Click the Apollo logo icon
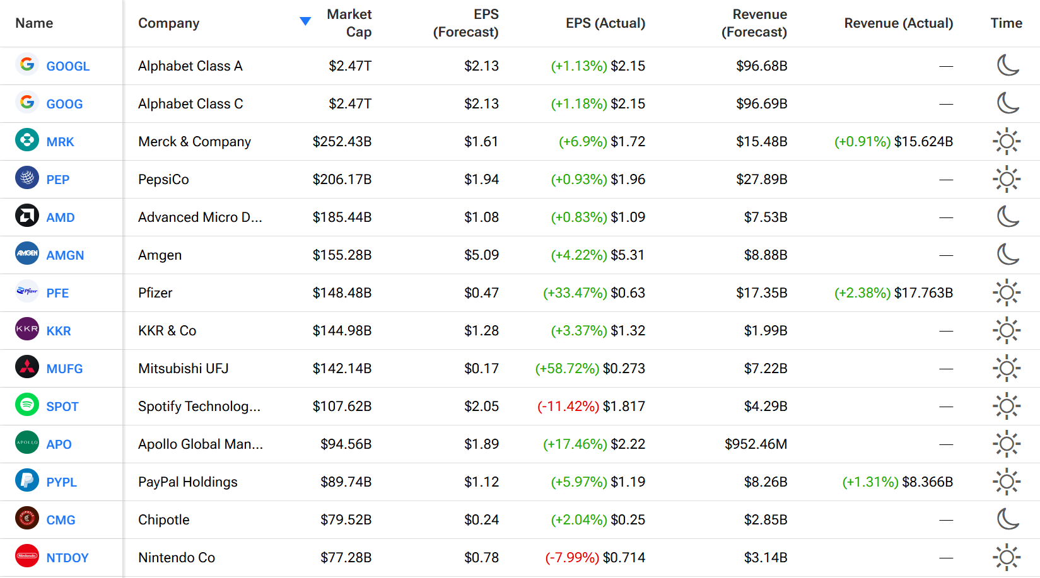 pyautogui.click(x=27, y=442)
